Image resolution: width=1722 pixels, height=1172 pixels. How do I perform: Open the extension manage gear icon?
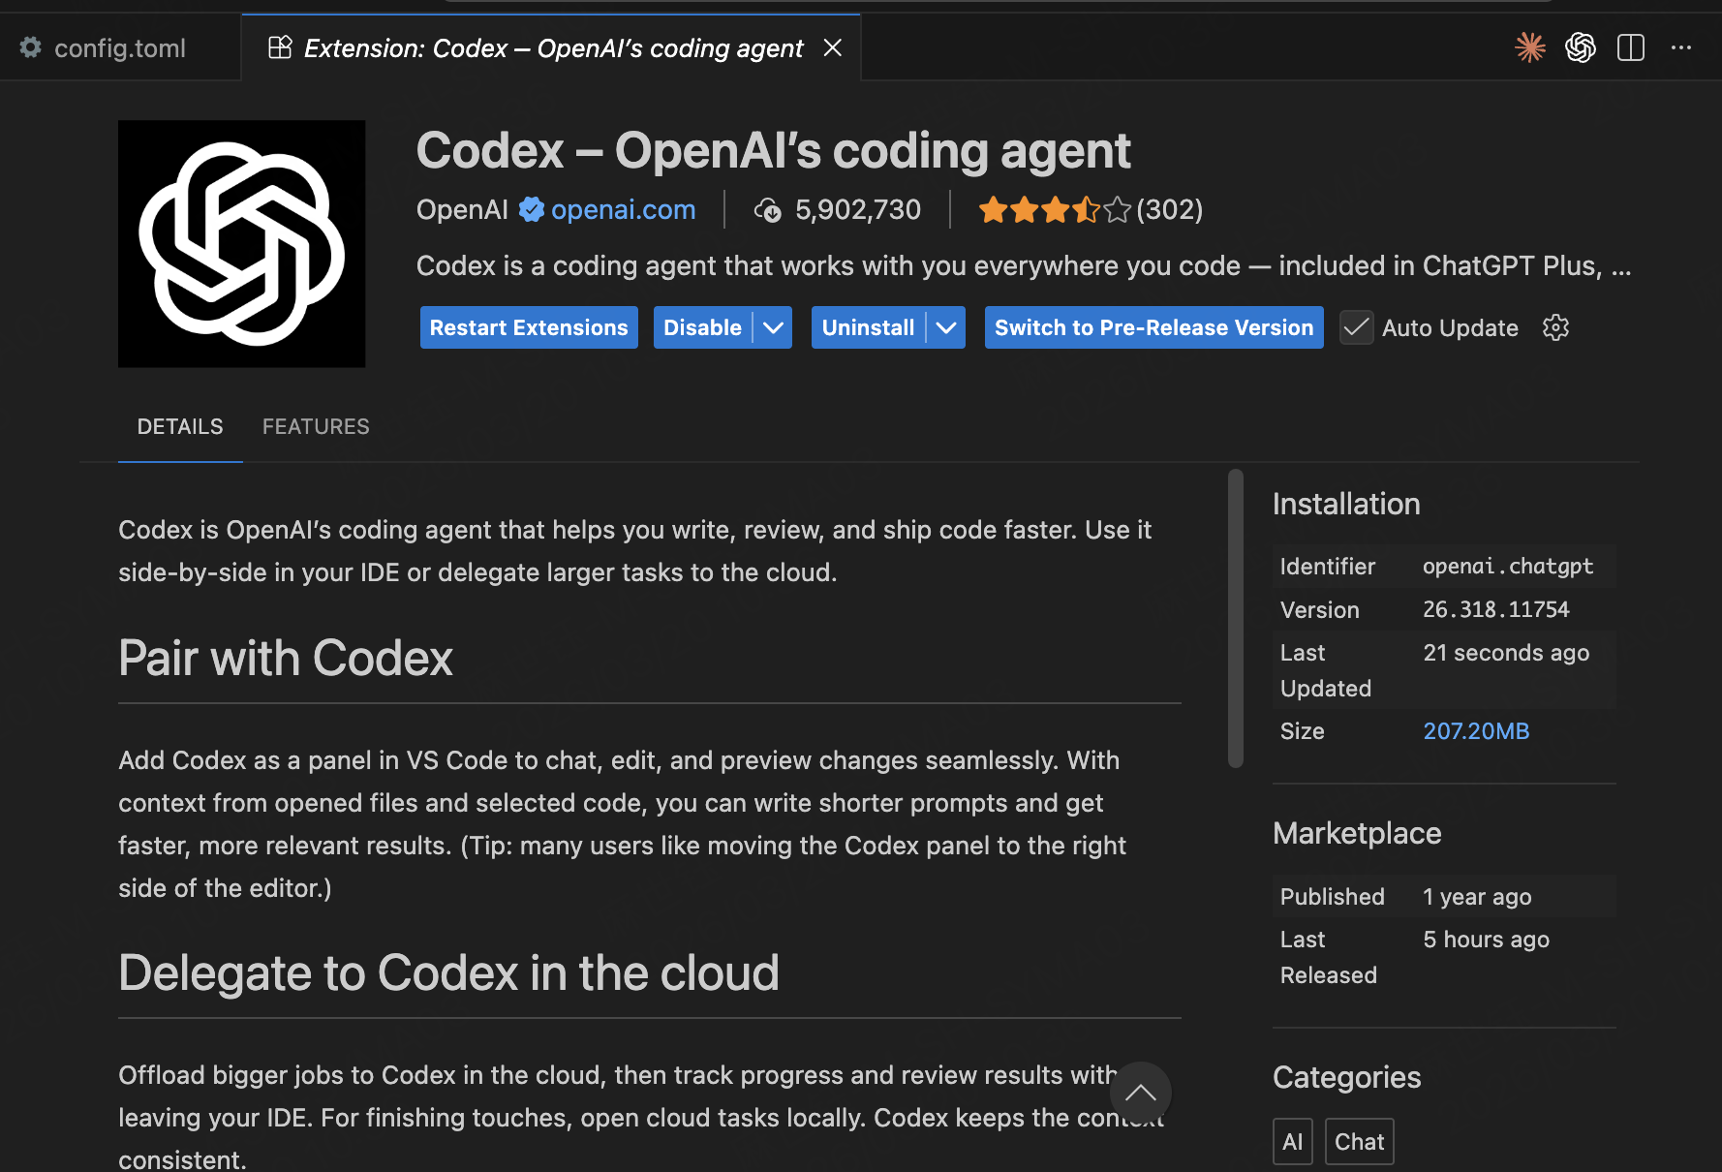pyautogui.click(x=1555, y=327)
